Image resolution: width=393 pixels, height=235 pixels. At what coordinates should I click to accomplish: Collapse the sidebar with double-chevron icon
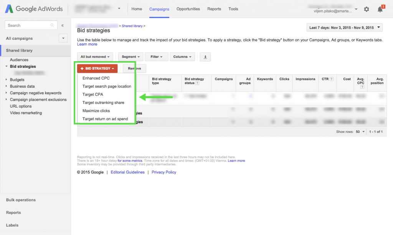[63, 25]
